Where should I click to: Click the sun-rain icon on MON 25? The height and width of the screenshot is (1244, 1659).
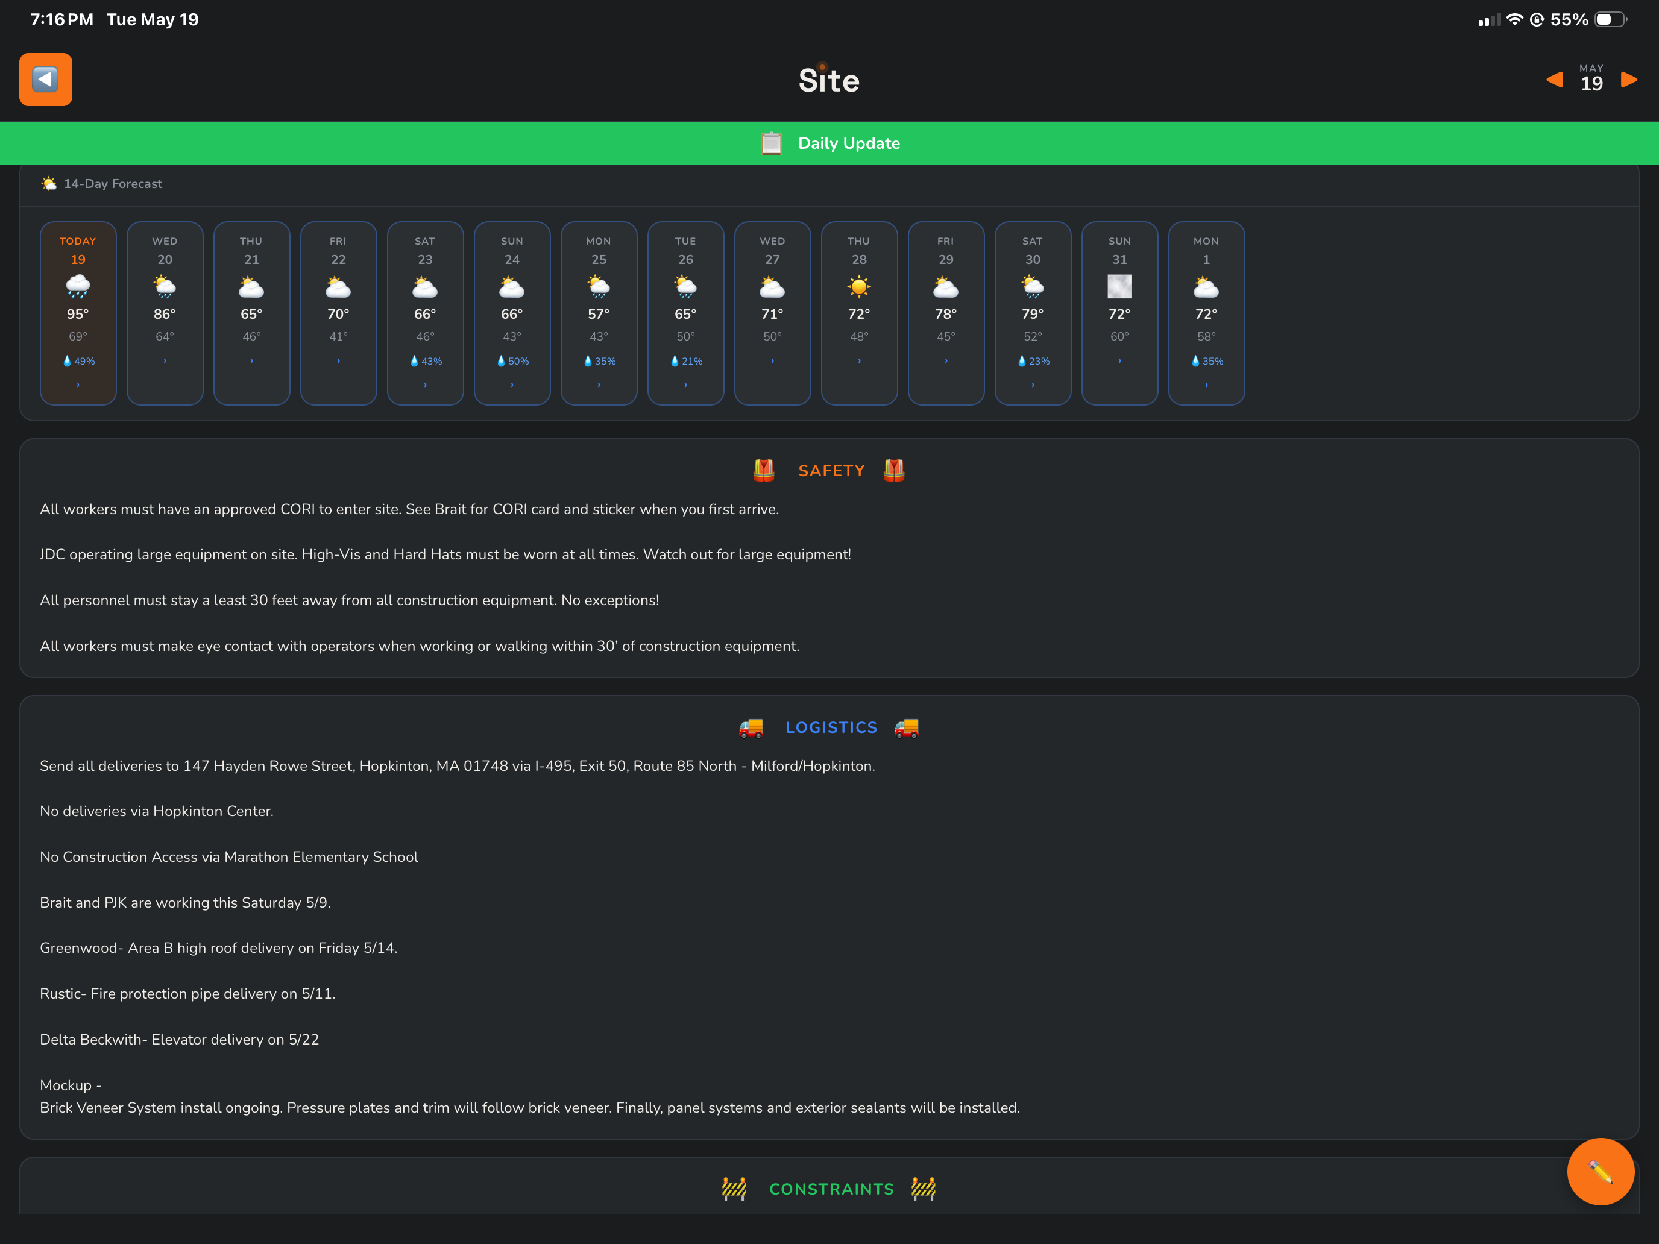tap(599, 286)
